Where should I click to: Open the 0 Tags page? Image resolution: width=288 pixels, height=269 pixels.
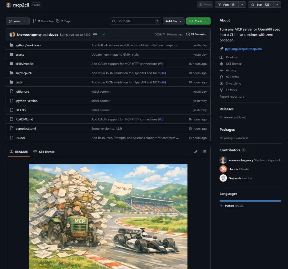tap(63, 21)
